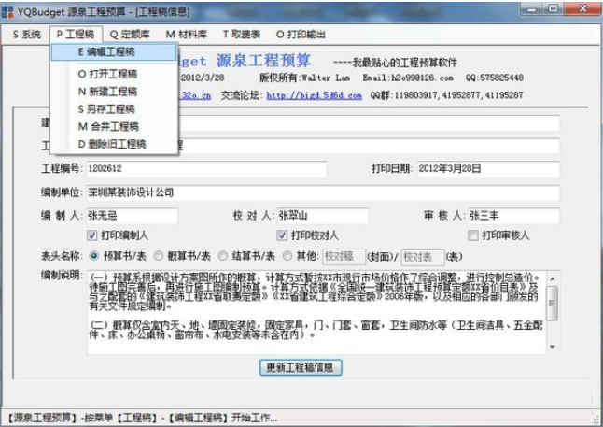Uncheck the 打印编制人 checkbox
The width and height of the screenshot is (603, 427).
tap(91, 235)
